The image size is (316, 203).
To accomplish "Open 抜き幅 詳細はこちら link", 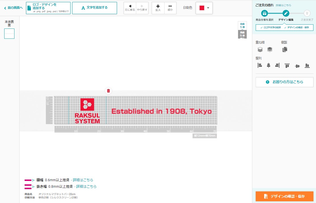I will (x=86, y=187).
